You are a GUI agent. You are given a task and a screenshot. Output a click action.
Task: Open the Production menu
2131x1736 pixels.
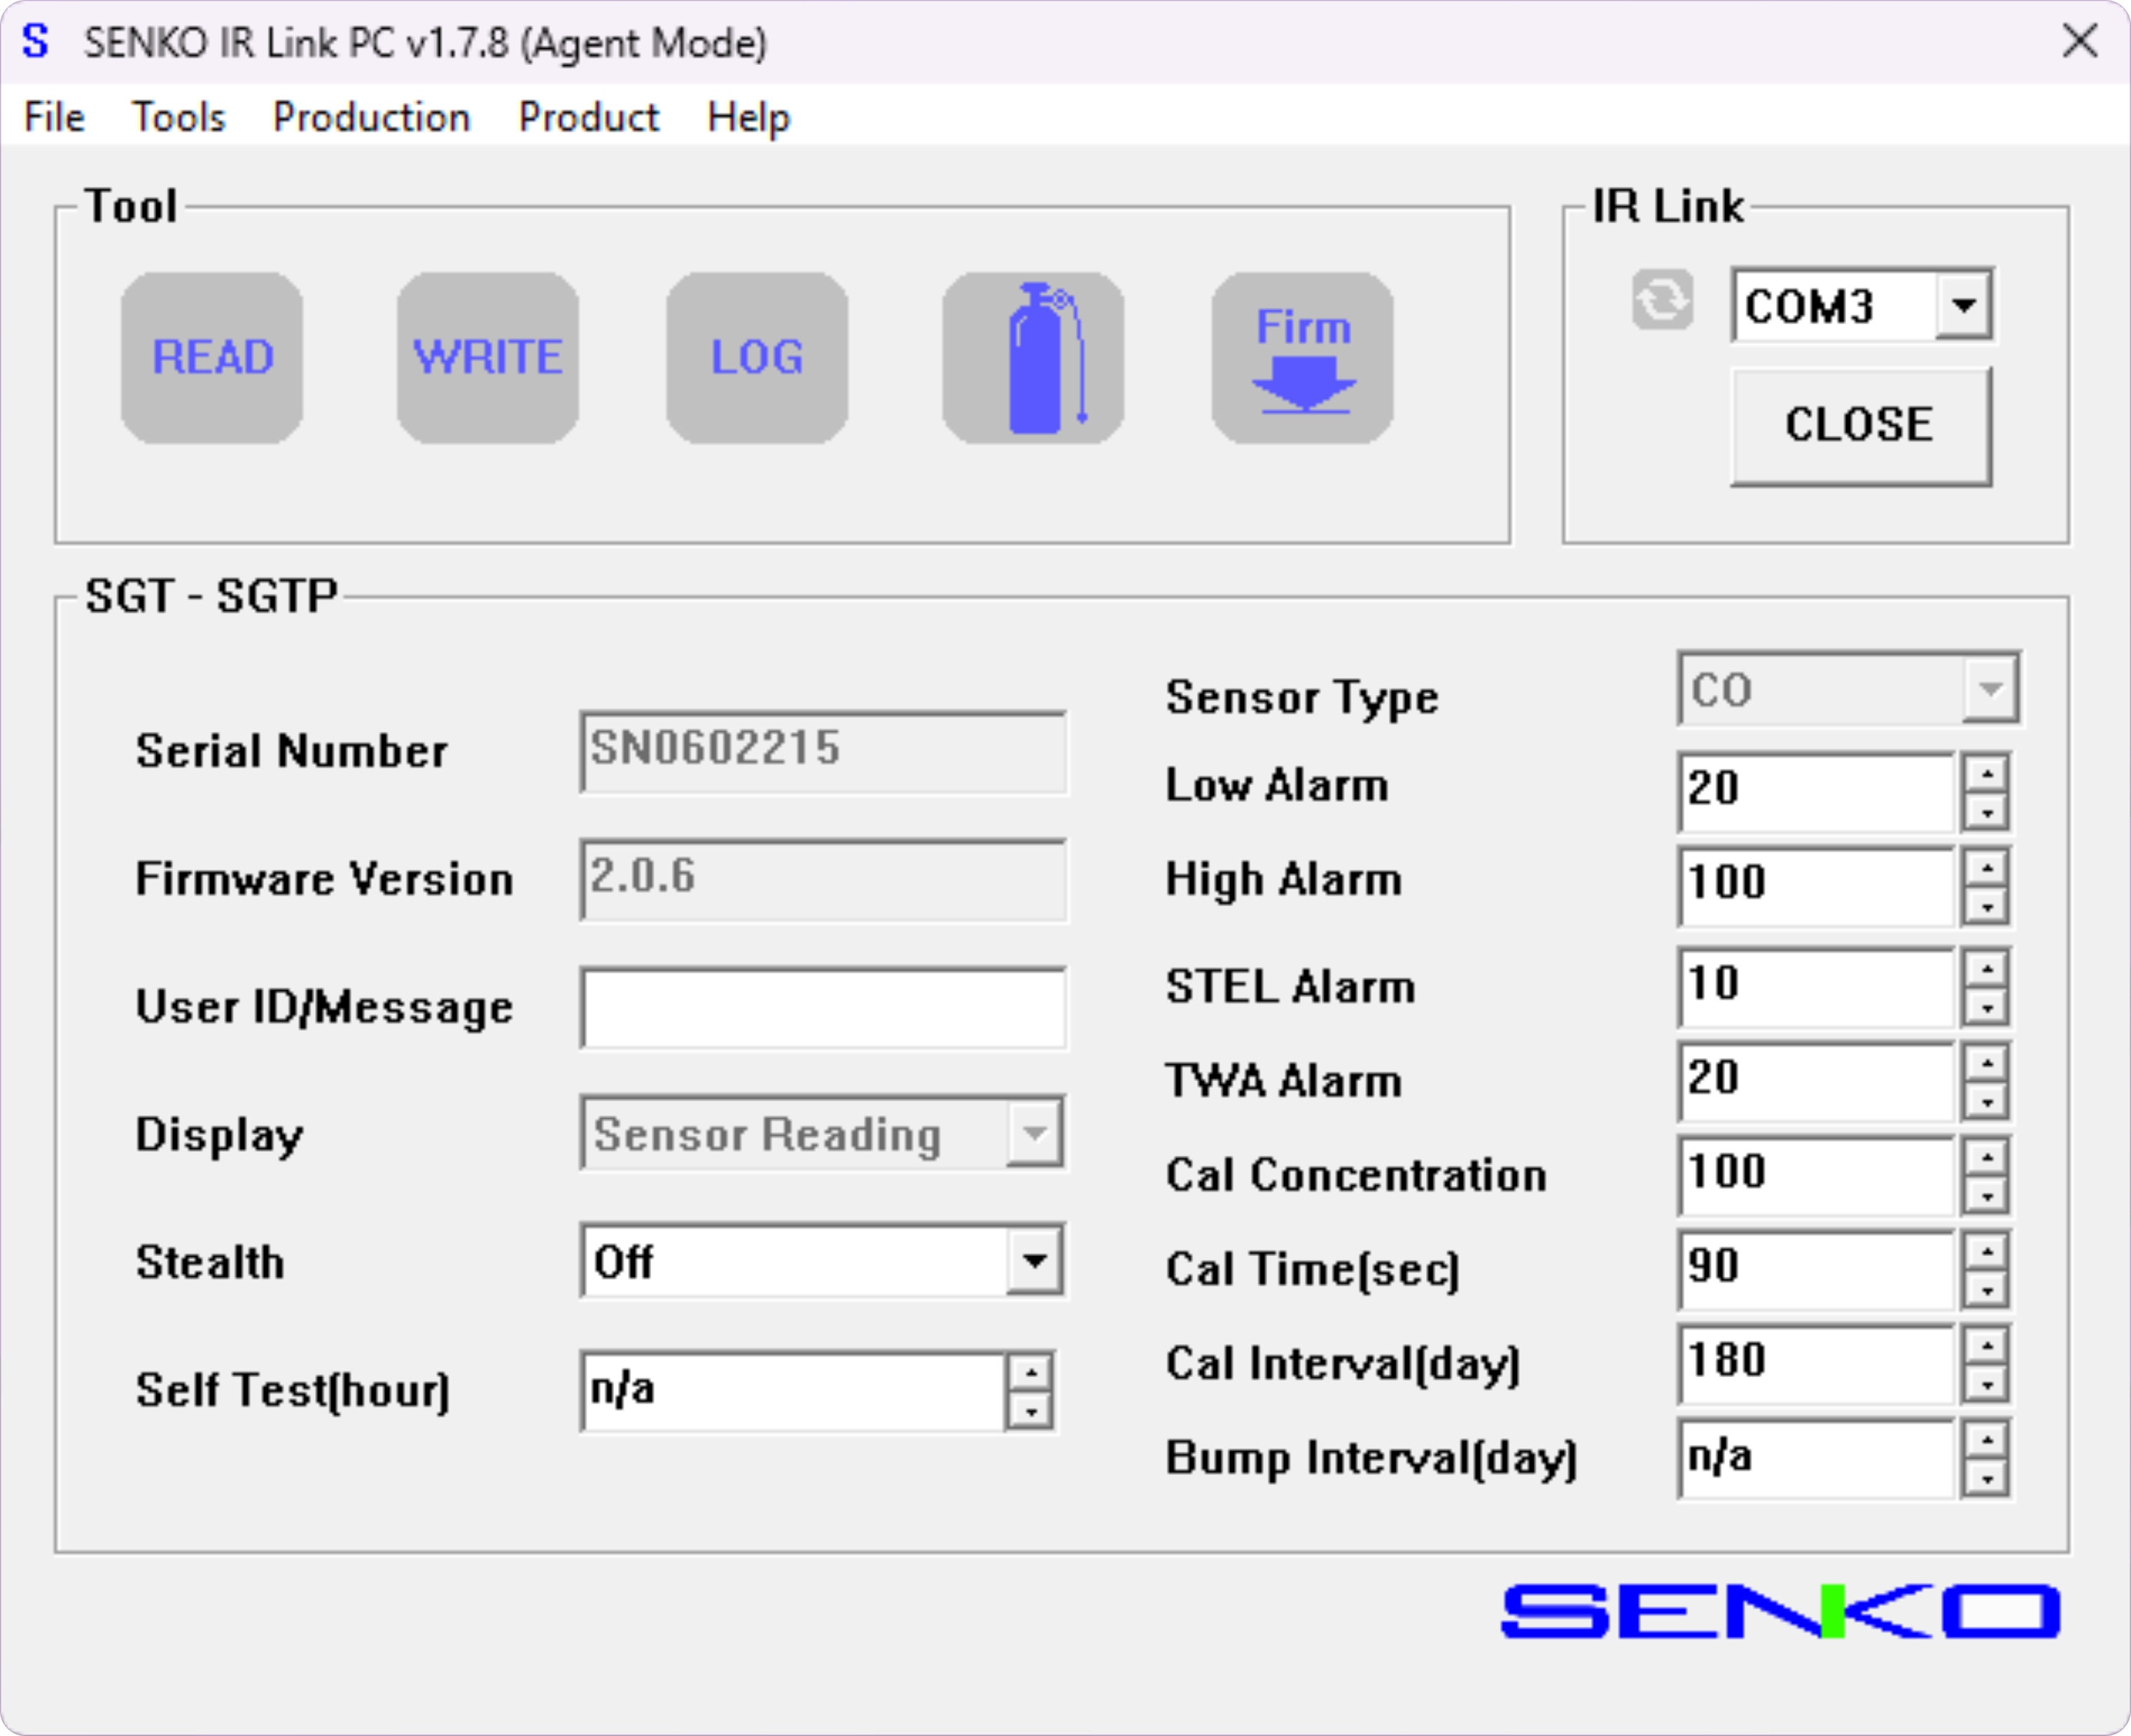371,117
